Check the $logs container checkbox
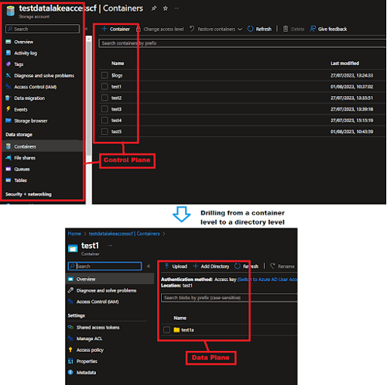Screen dimensions: 387x385 104,75
